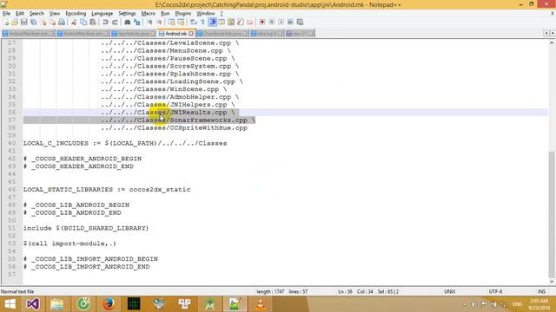Open VLC media player from taskbar
The width and height of the screenshot is (556, 312).
coord(261,304)
